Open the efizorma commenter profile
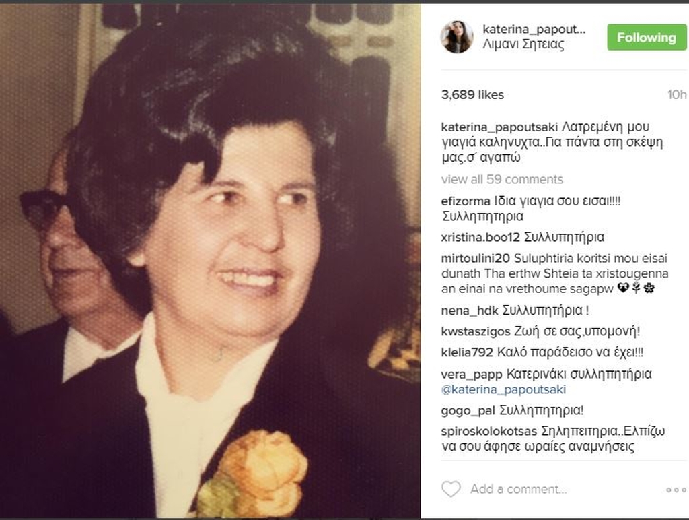Image resolution: width=689 pixels, height=520 pixels. [466, 201]
